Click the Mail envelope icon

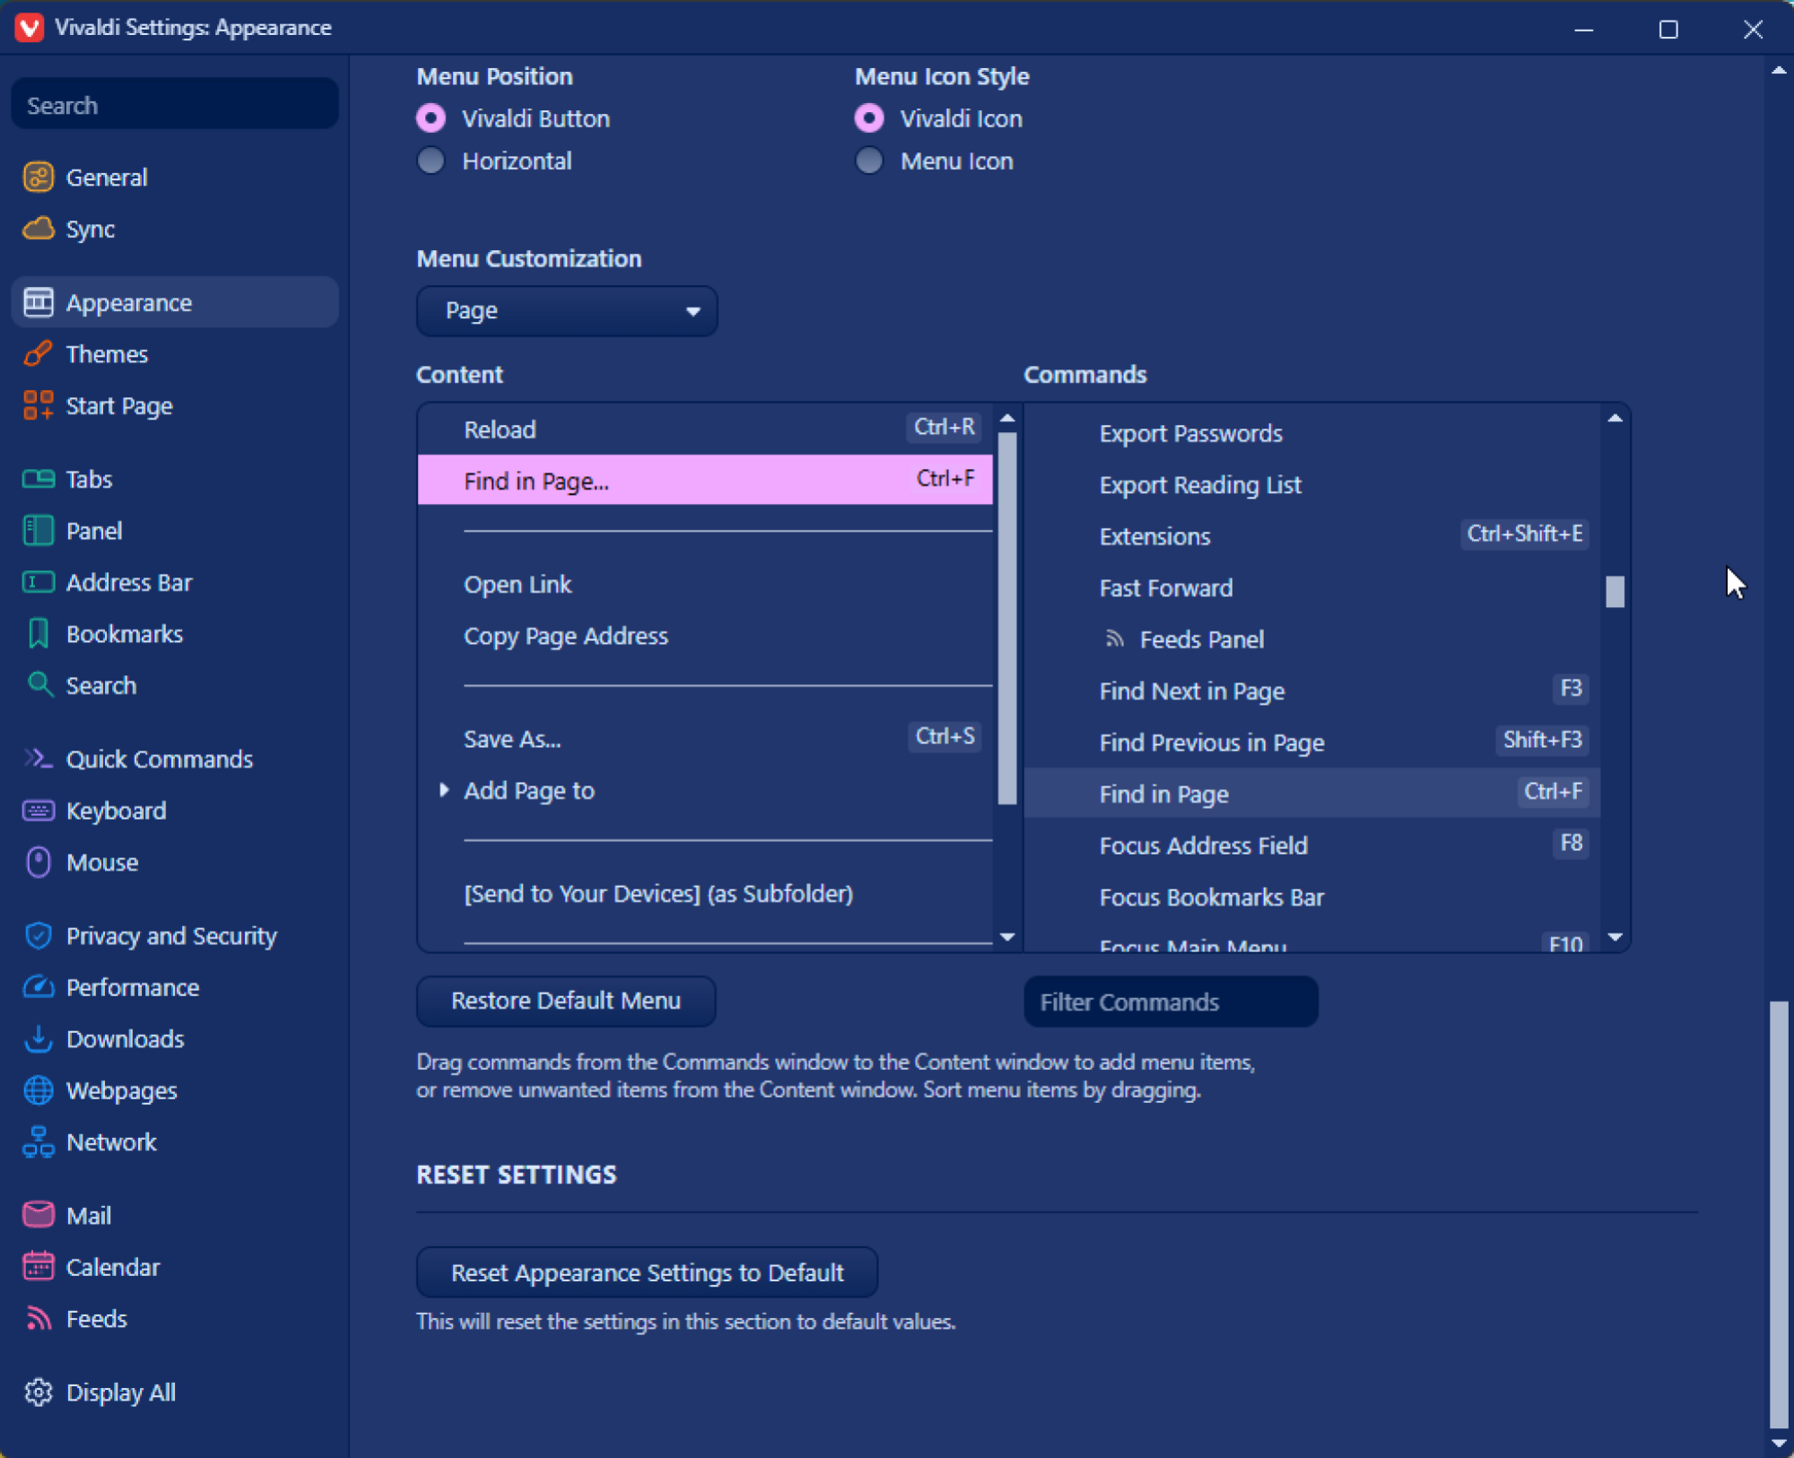coord(38,1215)
